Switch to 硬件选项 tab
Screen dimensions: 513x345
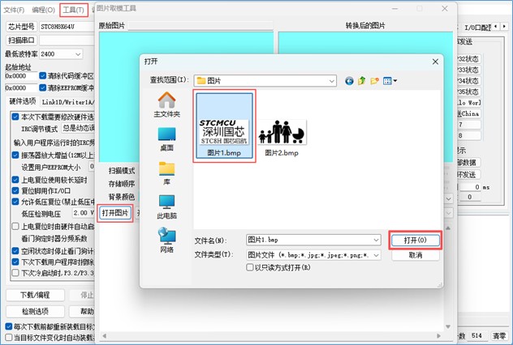click(x=22, y=101)
